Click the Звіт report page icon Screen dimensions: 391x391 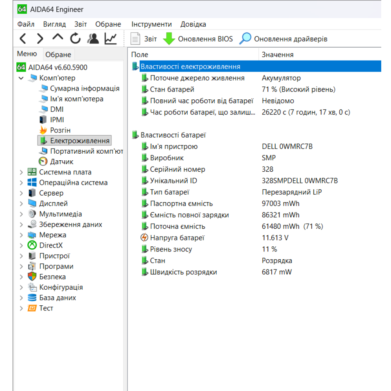pos(135,38)
